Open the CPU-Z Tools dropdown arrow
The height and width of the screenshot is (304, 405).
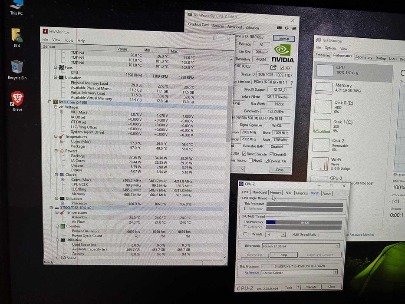coord(298,287)
